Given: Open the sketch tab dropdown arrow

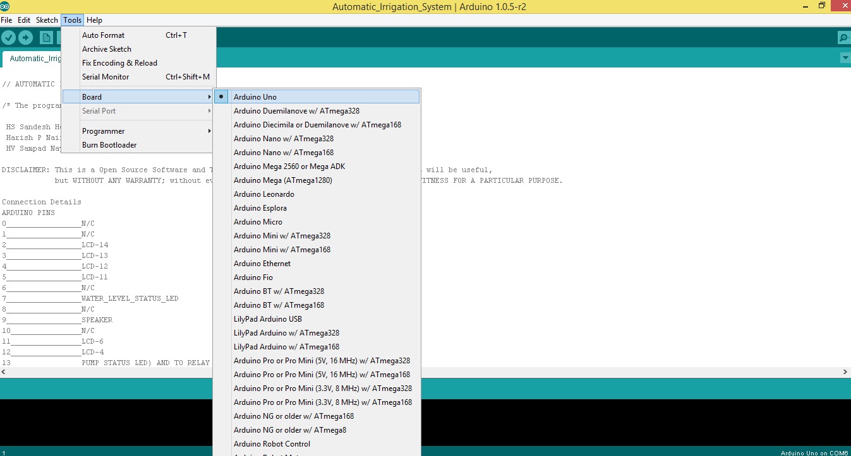Looking at the screenshot, I should (845, 58).
